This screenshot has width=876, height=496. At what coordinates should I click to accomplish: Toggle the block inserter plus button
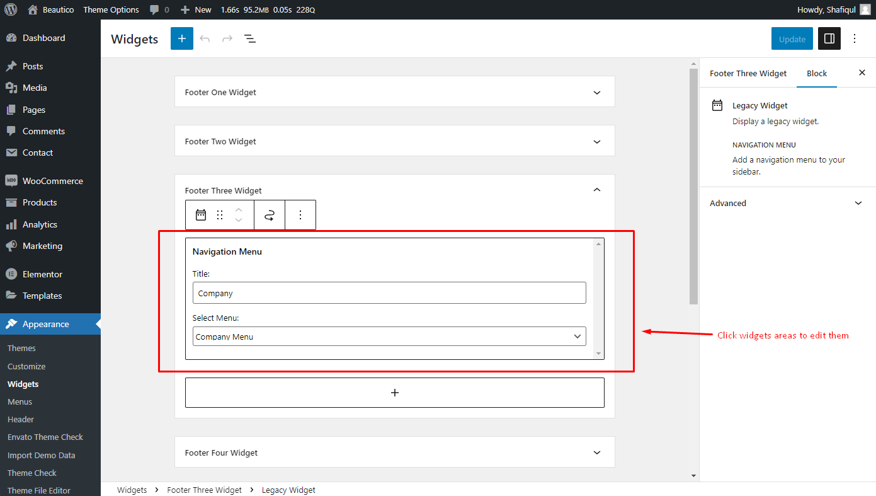(182, 38)
